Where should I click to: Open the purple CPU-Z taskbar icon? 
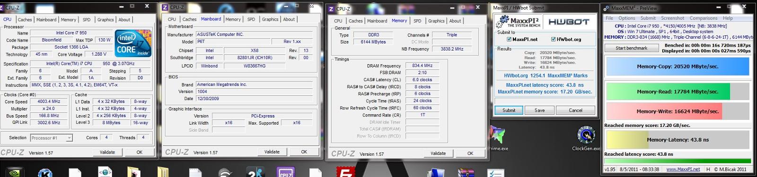pos(285,172)
